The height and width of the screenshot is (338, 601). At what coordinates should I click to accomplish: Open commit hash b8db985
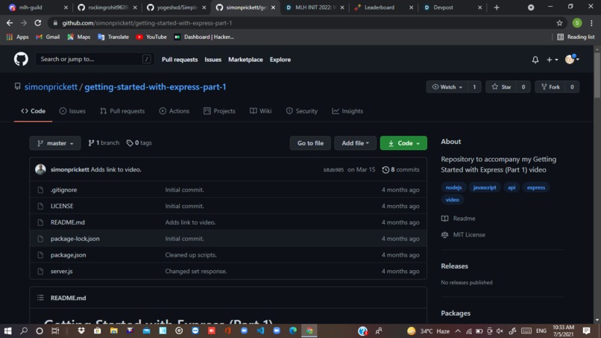(333, 169)
